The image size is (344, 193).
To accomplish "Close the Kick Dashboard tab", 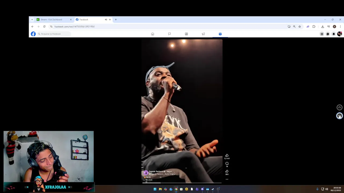I will 71,20.
